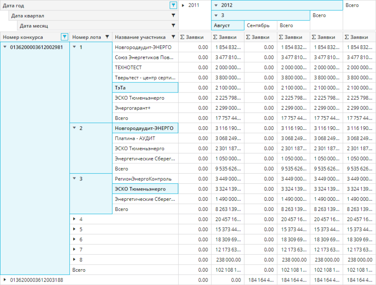The image size is (376, 285).
Task: Expand lot 8 row
Action: coord(74,260)
